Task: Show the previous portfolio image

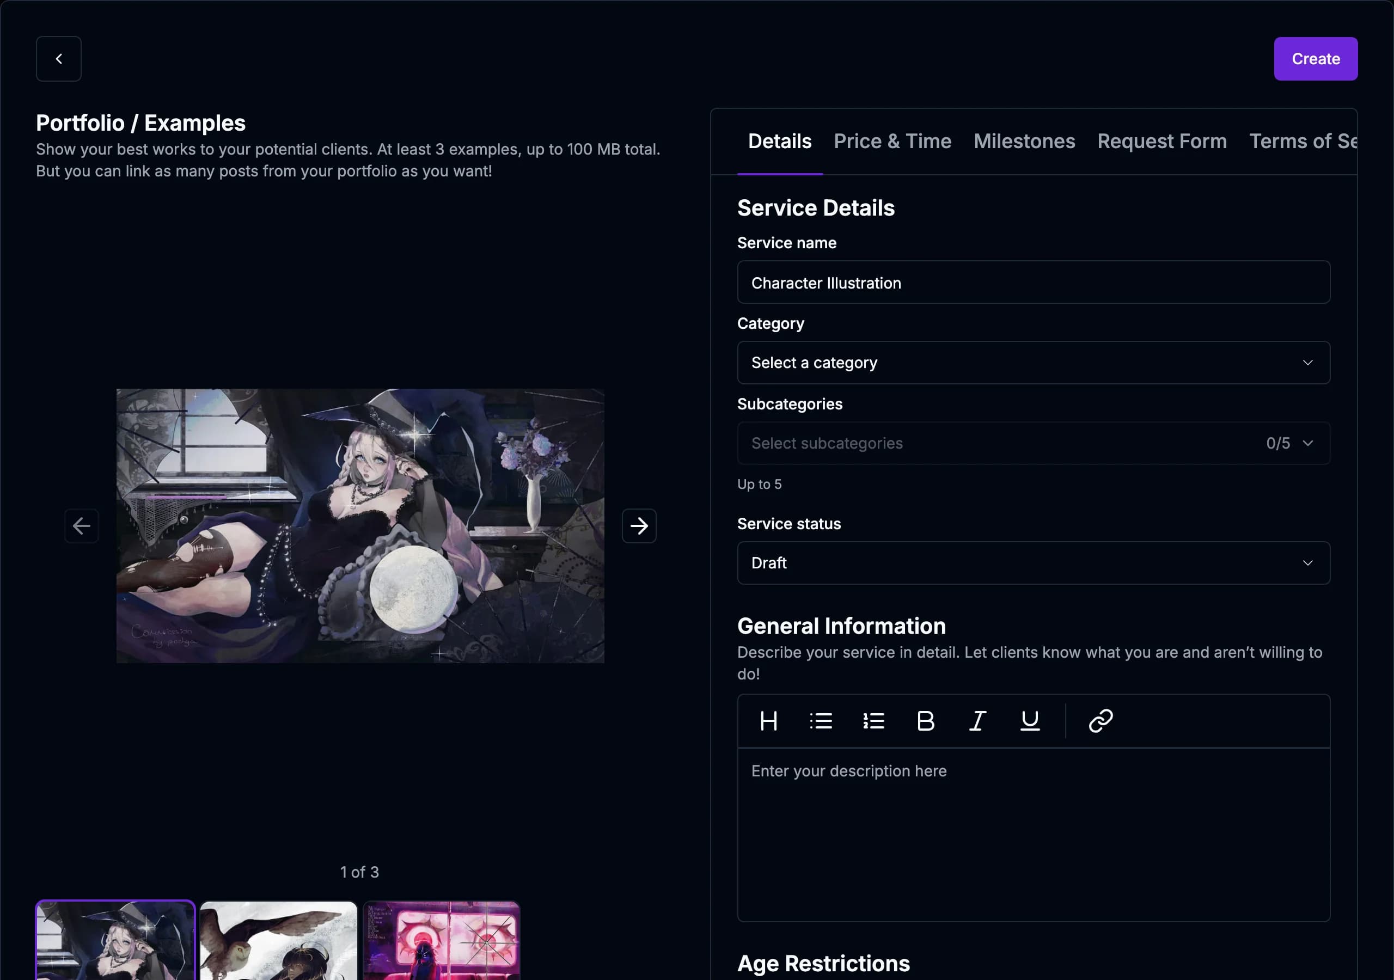Action: pyautogui.click(x=81, y=526)
